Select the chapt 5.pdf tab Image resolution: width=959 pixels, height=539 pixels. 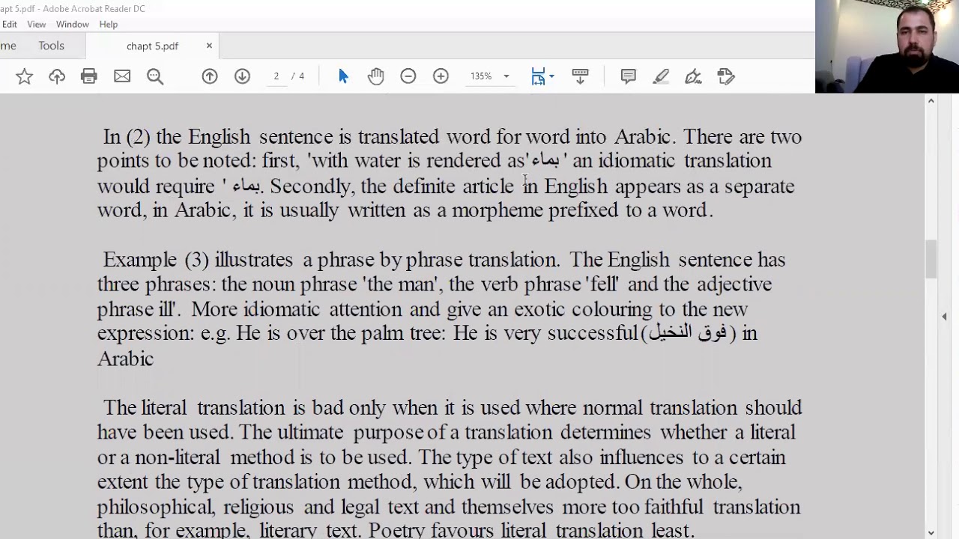pyautogui.click(x=152, y=46)
